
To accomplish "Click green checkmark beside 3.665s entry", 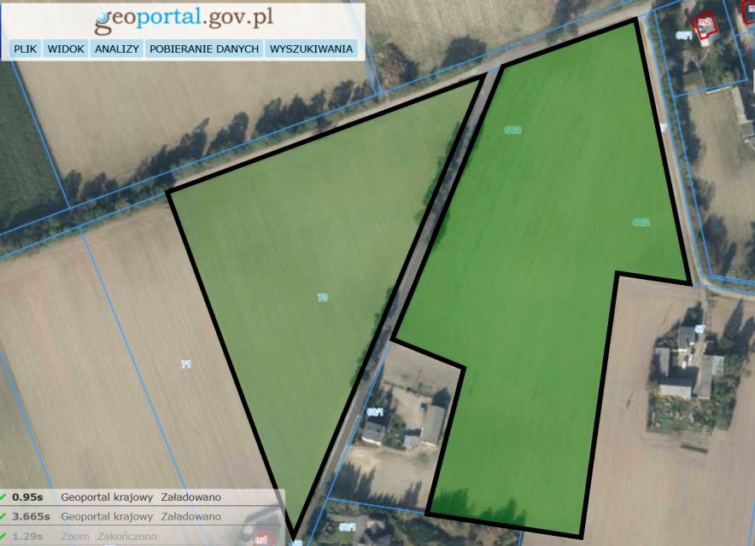I will click(x=4, y=516).
